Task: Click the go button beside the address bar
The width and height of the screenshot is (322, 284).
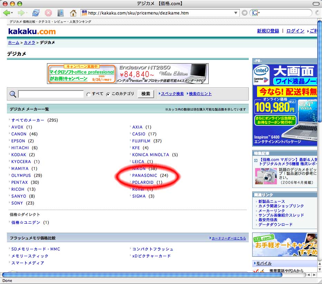Action: (244, 13)
